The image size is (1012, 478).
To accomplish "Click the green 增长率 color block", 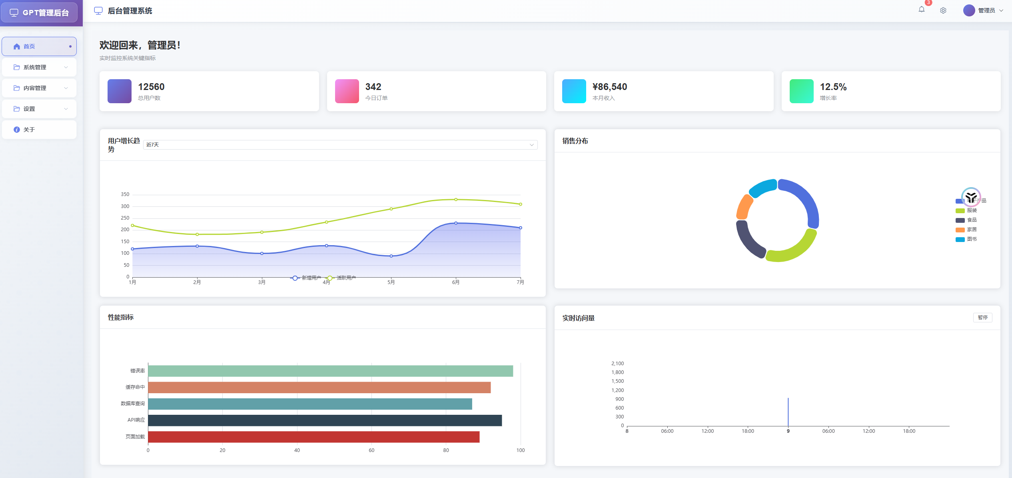I will pyautogui.click(x=801, y=91).
